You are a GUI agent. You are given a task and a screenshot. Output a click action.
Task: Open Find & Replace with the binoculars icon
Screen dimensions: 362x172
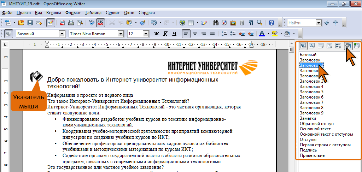point(216,23)
